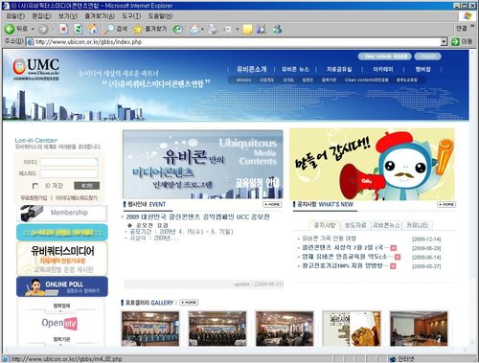Open the 2009 UCC contest event link
Image resolution: width=479 pixels, height=363 pixels.
coord(197,217)
